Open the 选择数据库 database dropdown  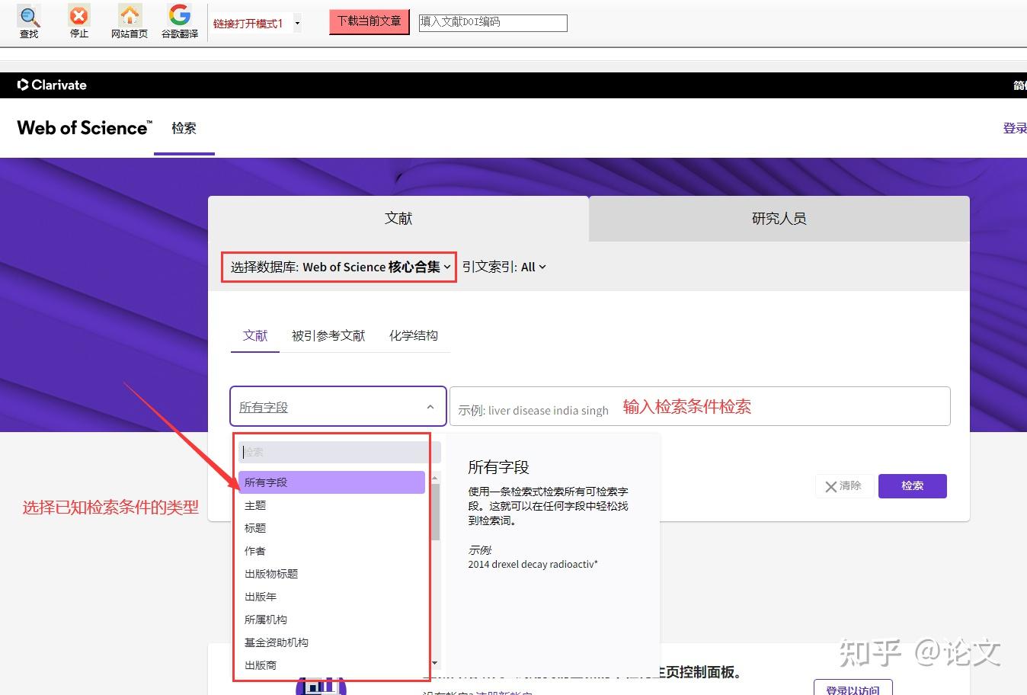338,267
